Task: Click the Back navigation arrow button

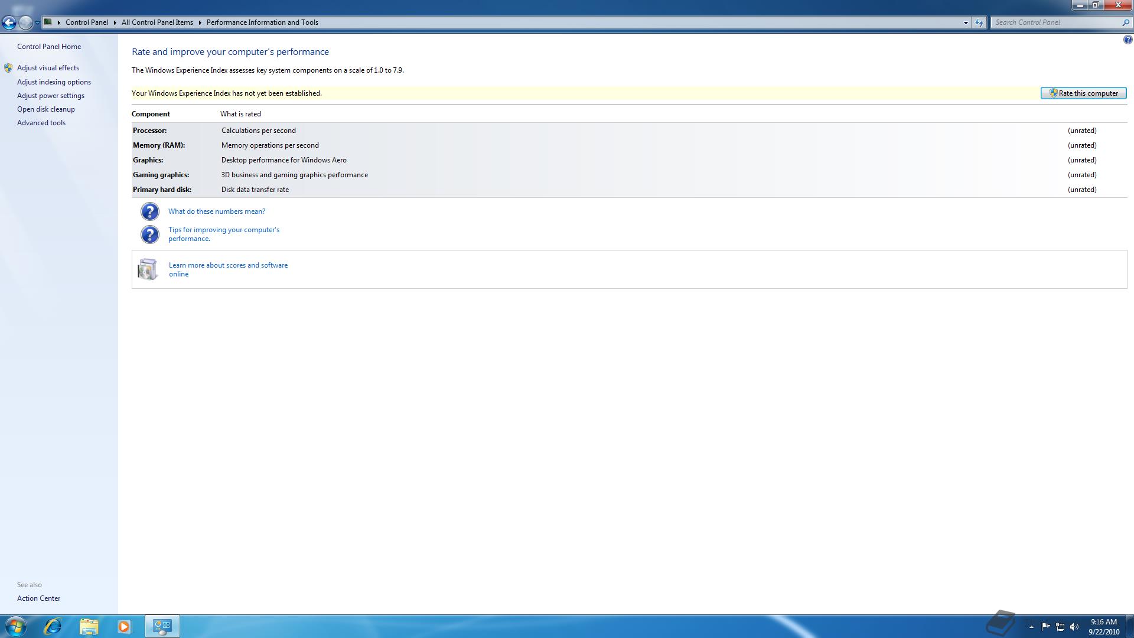Action: point(9,22)
